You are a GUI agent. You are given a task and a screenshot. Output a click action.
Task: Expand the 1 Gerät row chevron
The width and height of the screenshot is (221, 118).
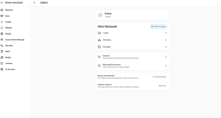(166, 33)
